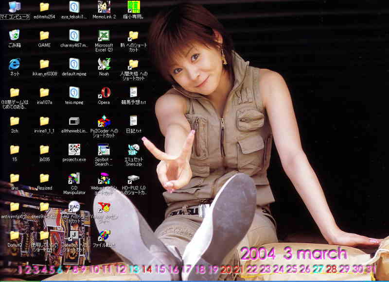
Task: Open the Noah shortcut
Action: [x=104, y=64]
